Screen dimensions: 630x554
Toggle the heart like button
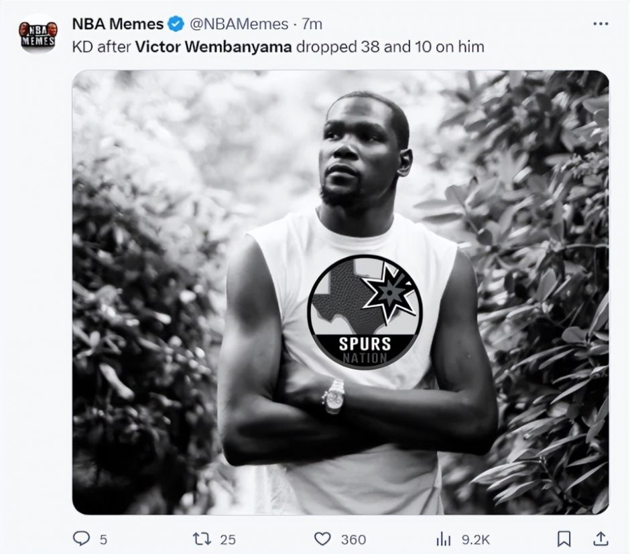323,538
